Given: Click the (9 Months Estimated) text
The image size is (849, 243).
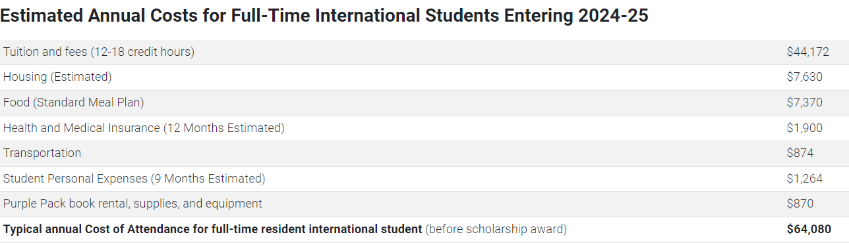Looking at the screenshot, I should 208,179.
